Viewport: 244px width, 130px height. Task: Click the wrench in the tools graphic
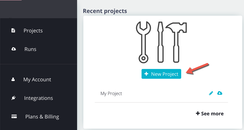(143, 42)
